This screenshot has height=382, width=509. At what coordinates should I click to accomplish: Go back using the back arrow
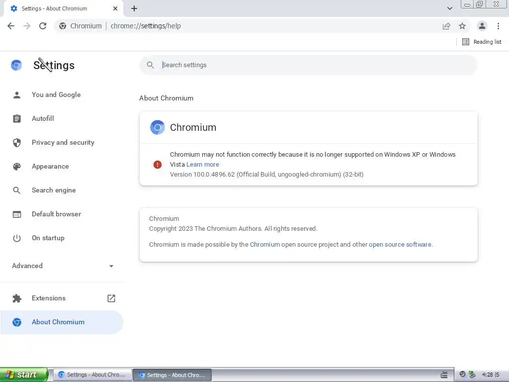coord(11,26)
